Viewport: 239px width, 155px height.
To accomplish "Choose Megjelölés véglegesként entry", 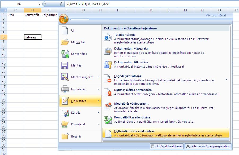I will [166, 107].
